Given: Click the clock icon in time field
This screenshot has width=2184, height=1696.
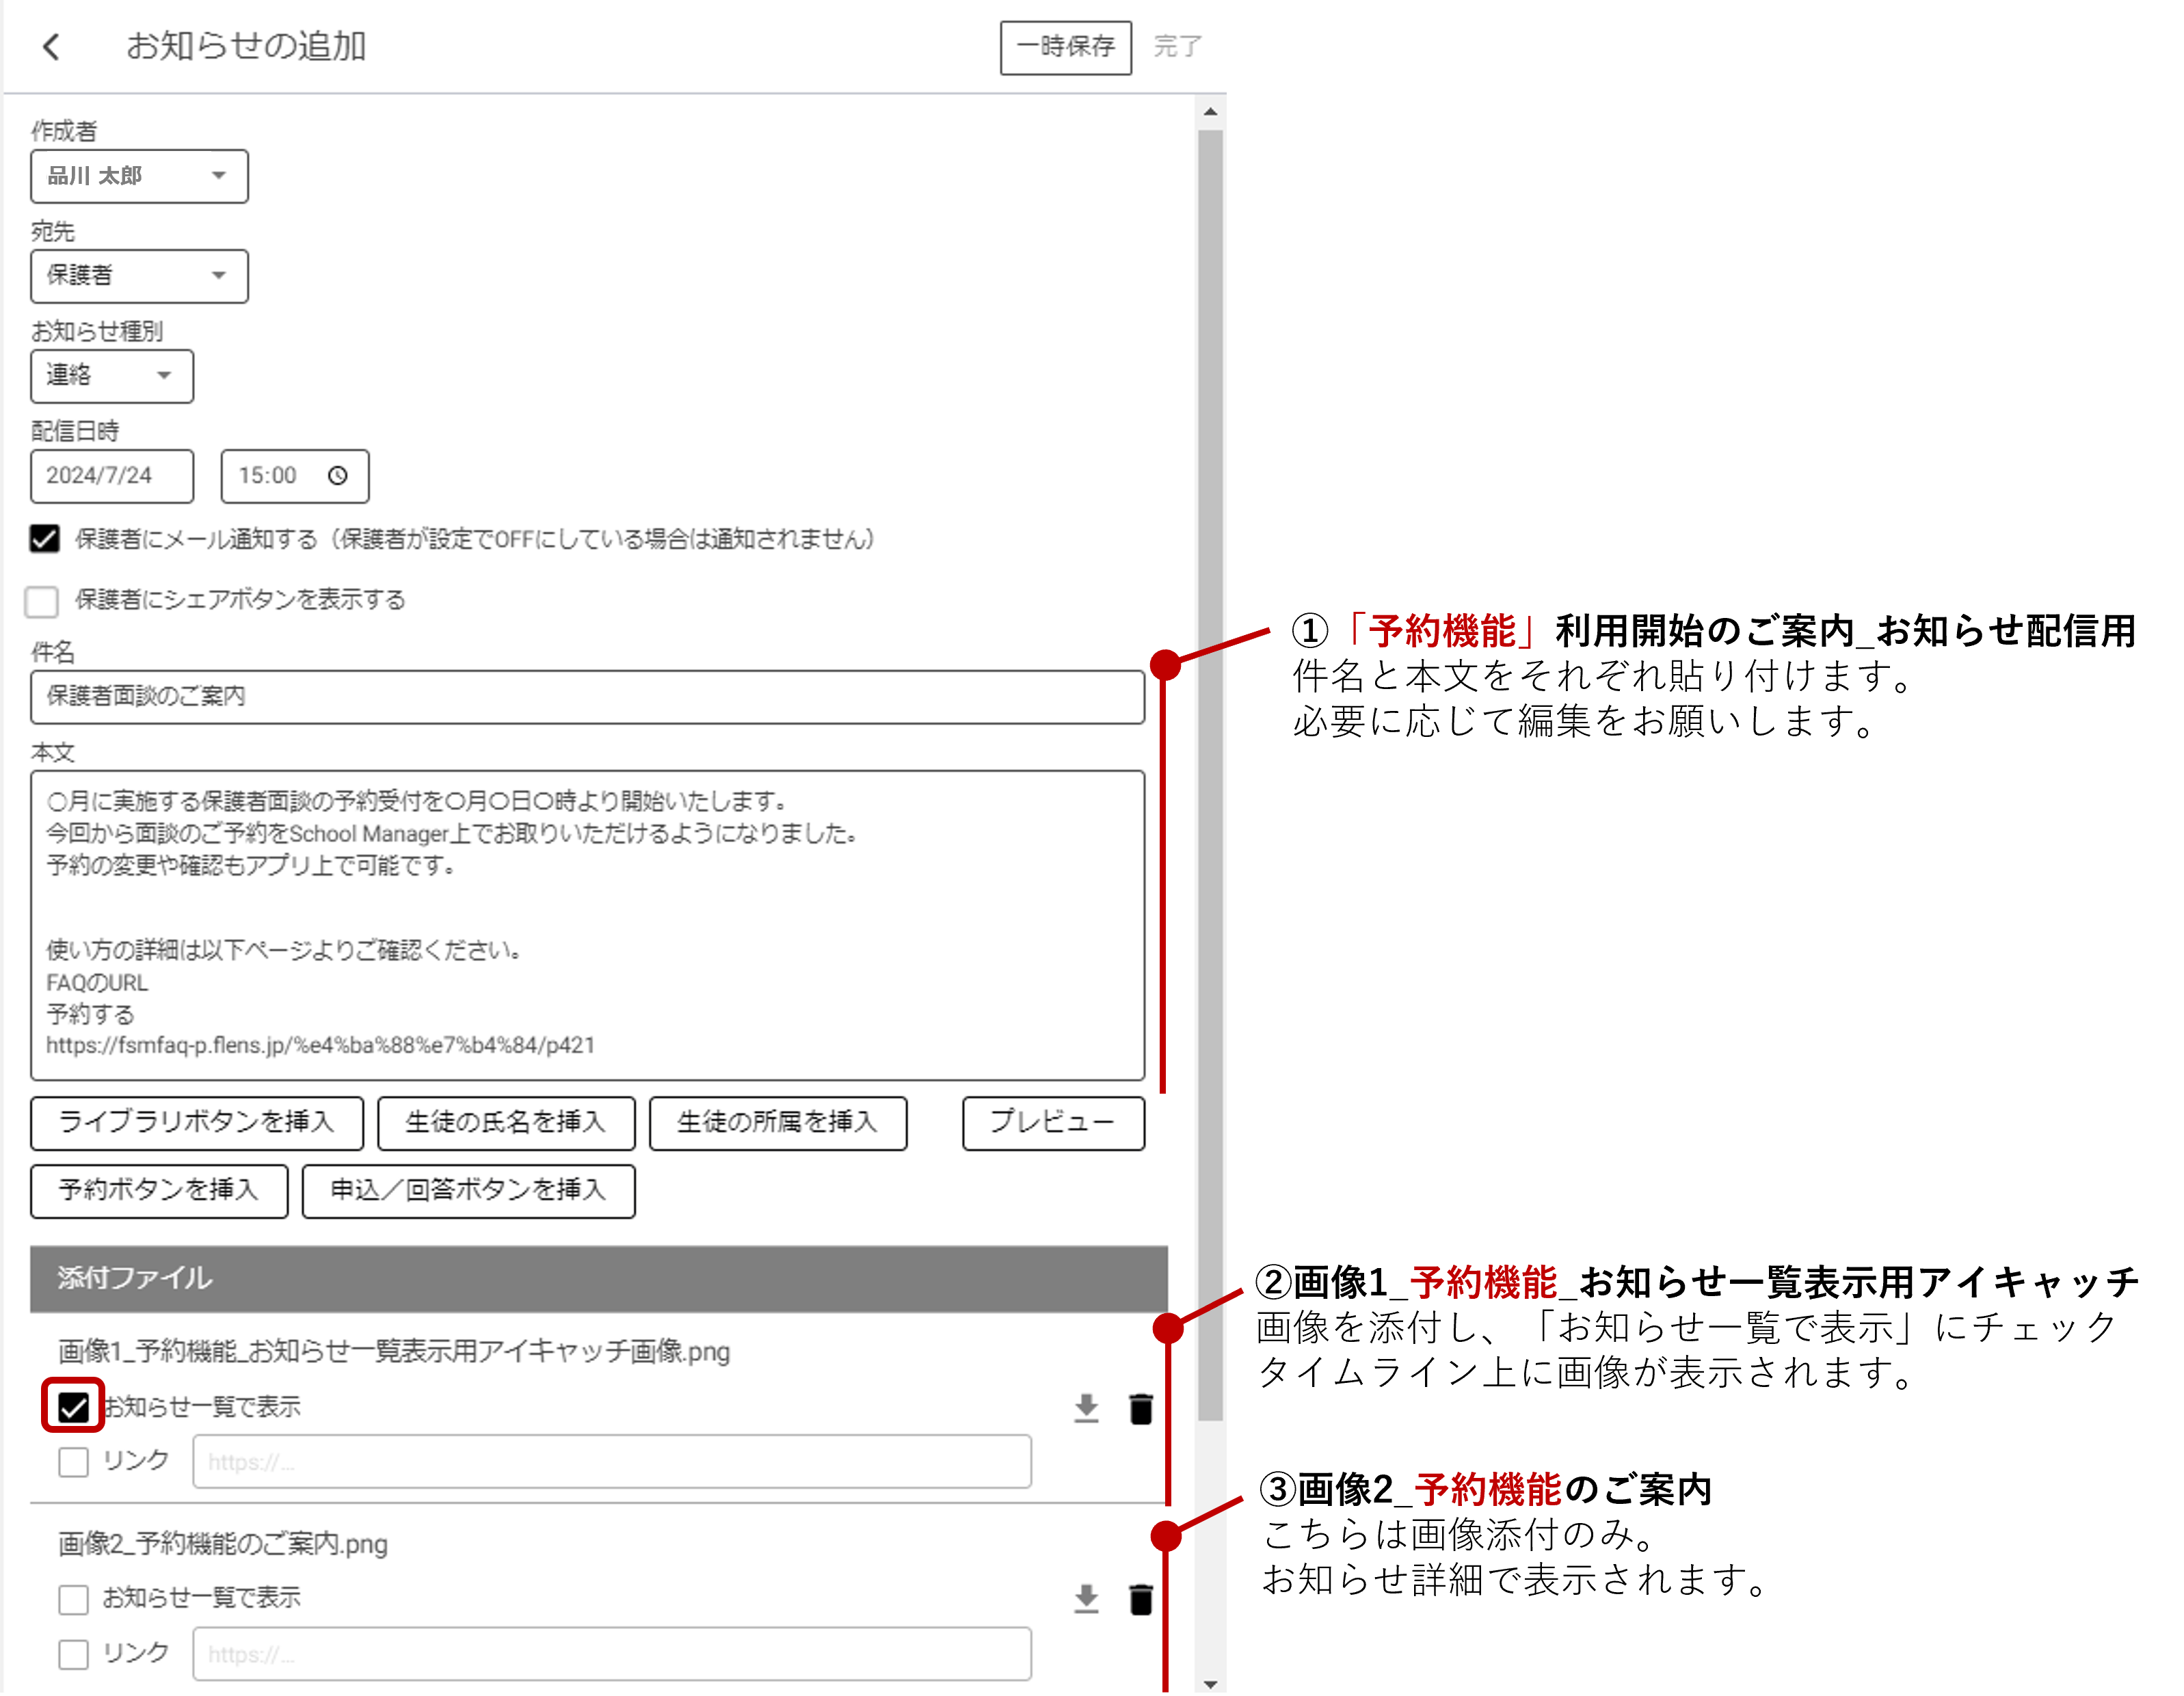Looking at the screenshot, I should pos(338,476).
